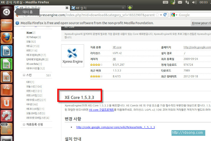
Task: Click the battery indicator in top panel
Action: (x=173, y=2)
